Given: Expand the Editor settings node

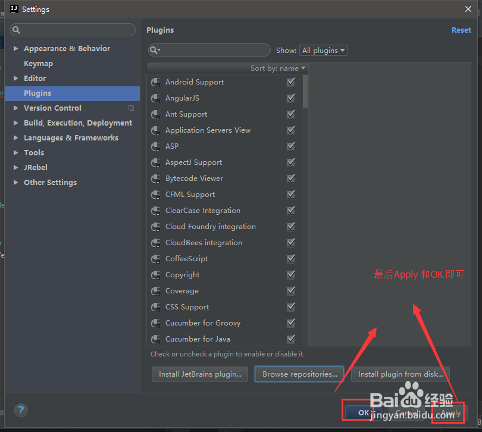Looking at the screenshot, I should tap(15, 79).
